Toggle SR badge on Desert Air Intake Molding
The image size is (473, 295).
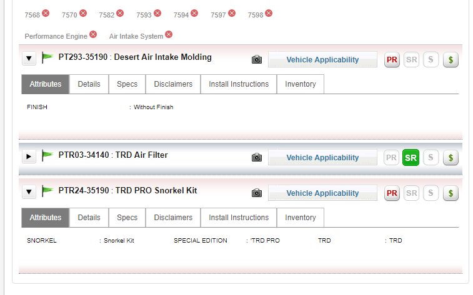click(412, 60)
